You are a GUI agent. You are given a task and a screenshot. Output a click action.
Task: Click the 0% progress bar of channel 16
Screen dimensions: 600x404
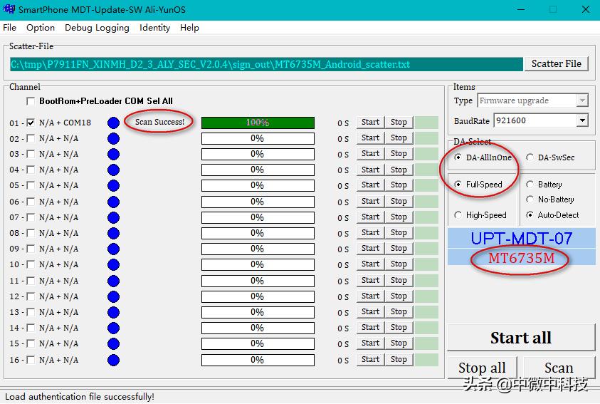[x=258, y=360]
